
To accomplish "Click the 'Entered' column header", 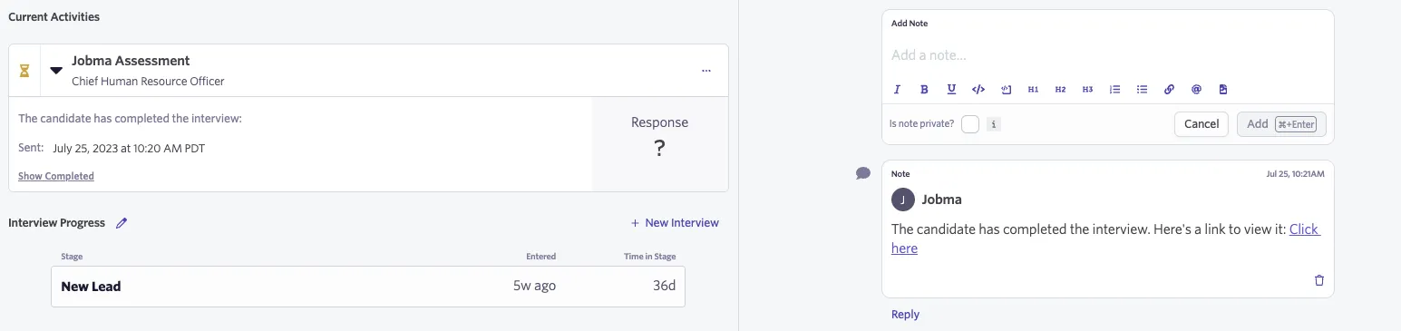I will click(541, 257).
